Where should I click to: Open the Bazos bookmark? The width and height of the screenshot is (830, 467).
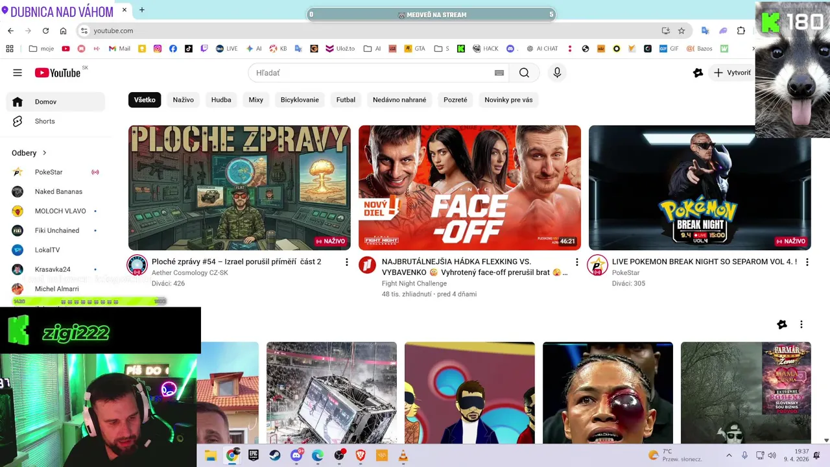point(699,49)
